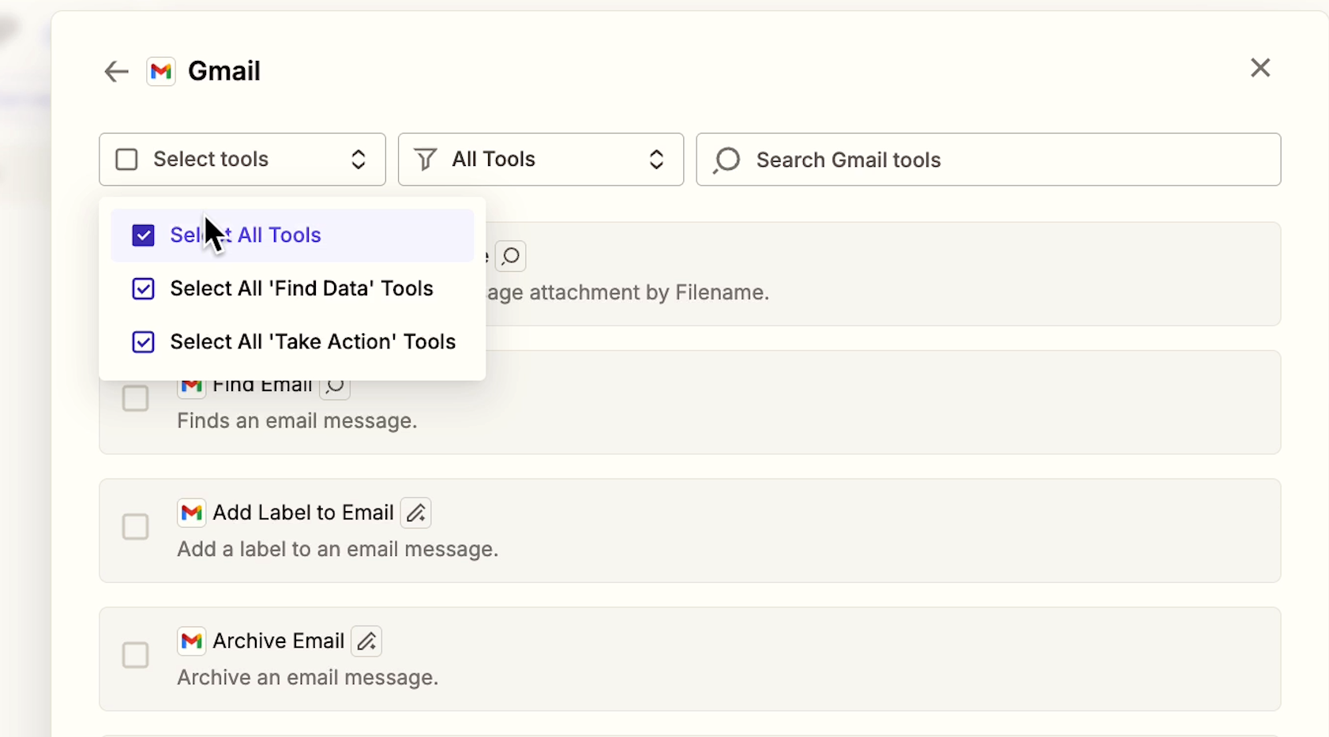Focus the Search Gmail tools field

pos(989,160)
